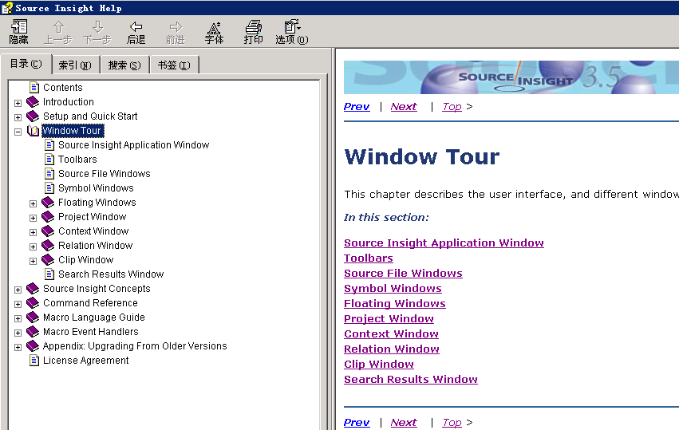679x430 pixels.
Task: Follow the bottom Next link
Action: (404, 422)
